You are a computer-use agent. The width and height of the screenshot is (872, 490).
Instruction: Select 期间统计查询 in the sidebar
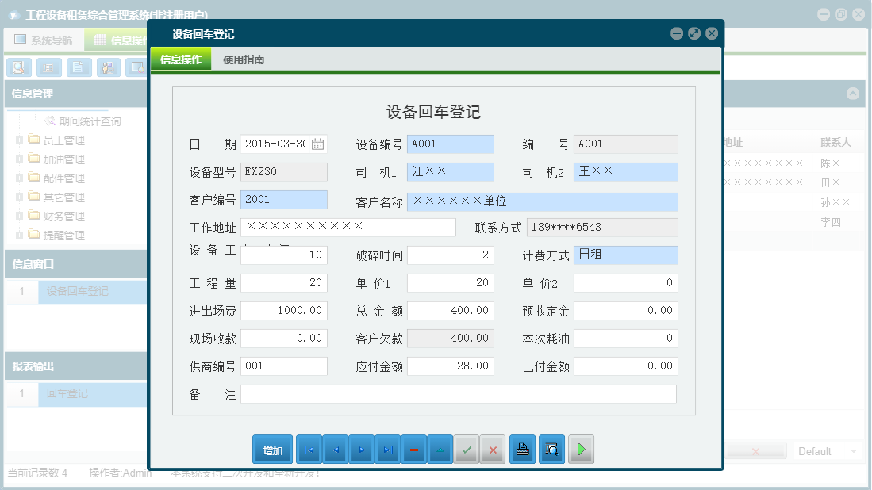coord(91,121)
